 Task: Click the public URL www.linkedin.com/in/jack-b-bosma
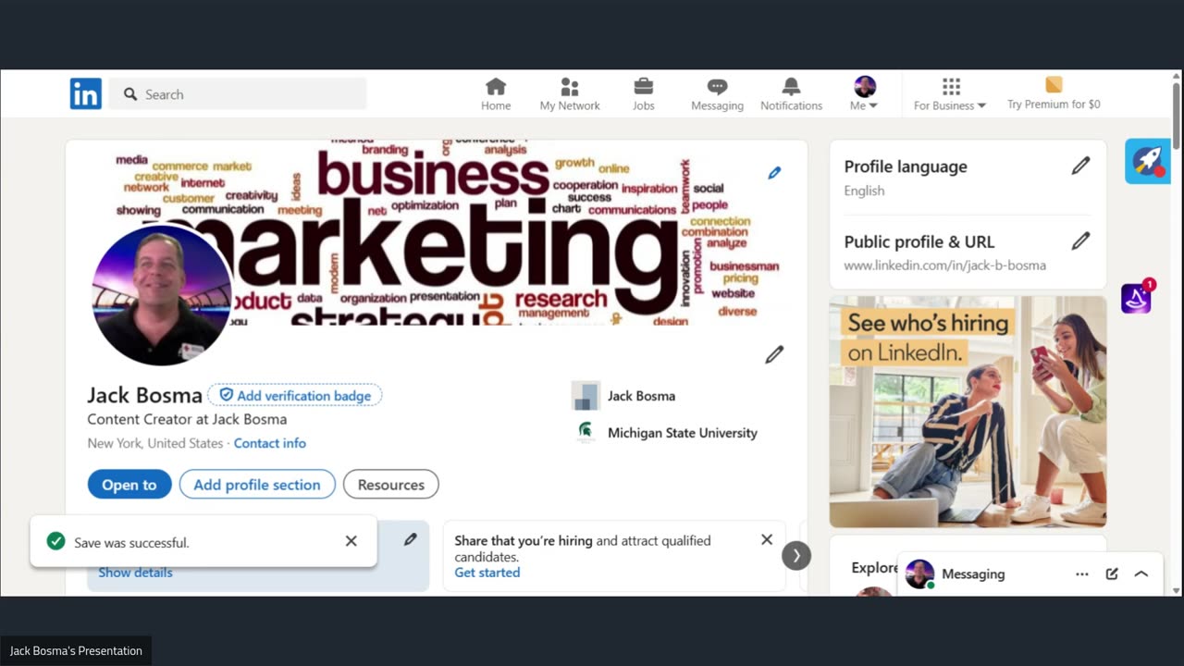[x=944, y=265]
